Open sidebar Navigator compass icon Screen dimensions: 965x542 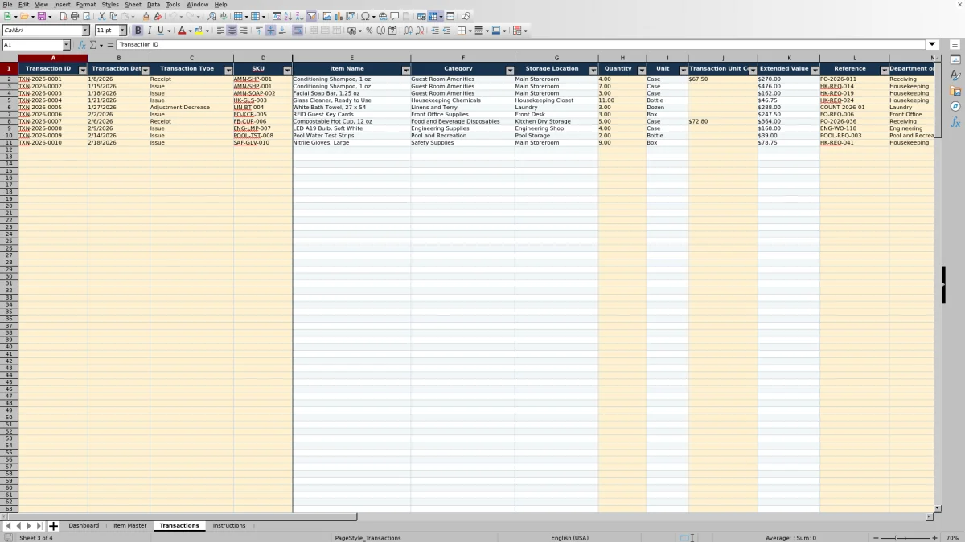[x=955, y=106]
